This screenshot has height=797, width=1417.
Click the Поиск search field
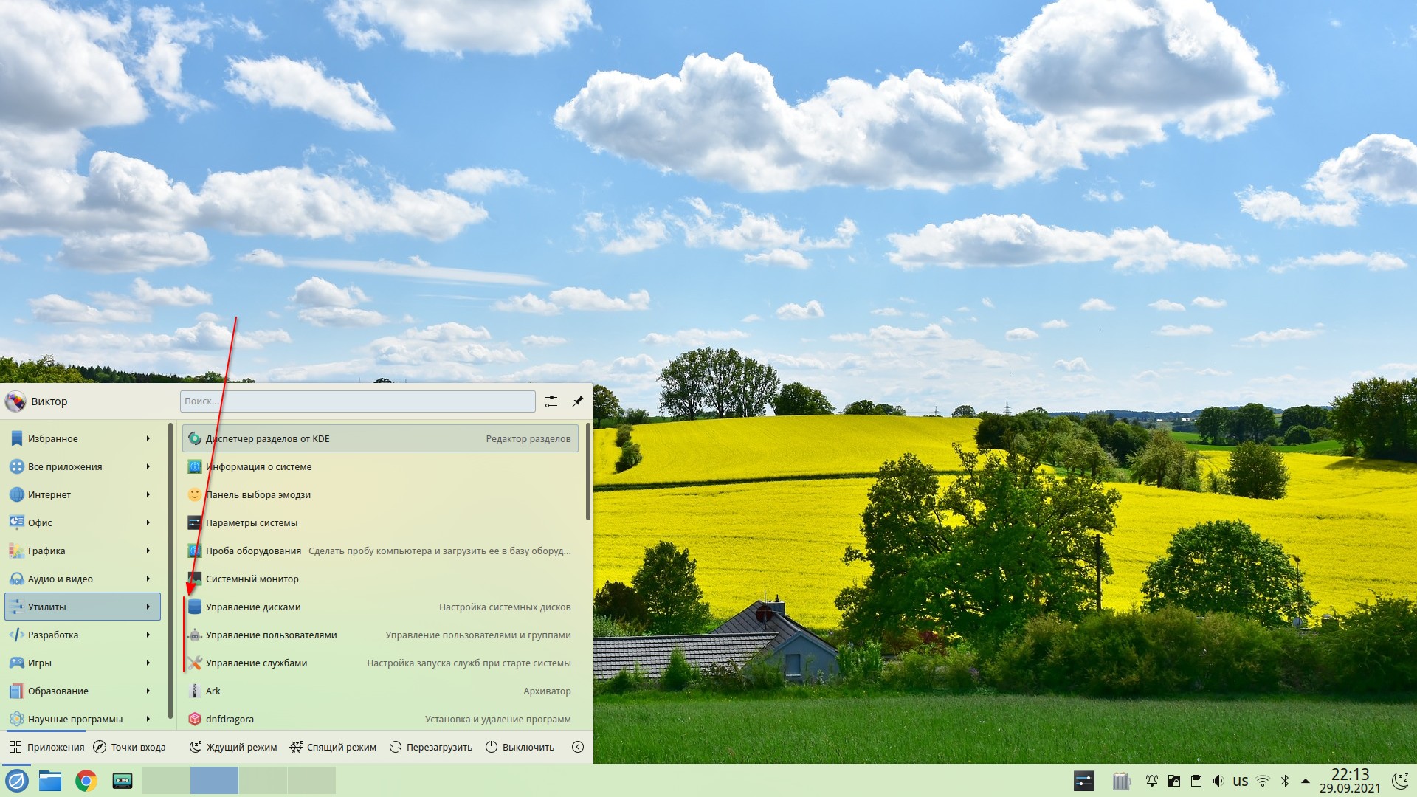point(358,401)
